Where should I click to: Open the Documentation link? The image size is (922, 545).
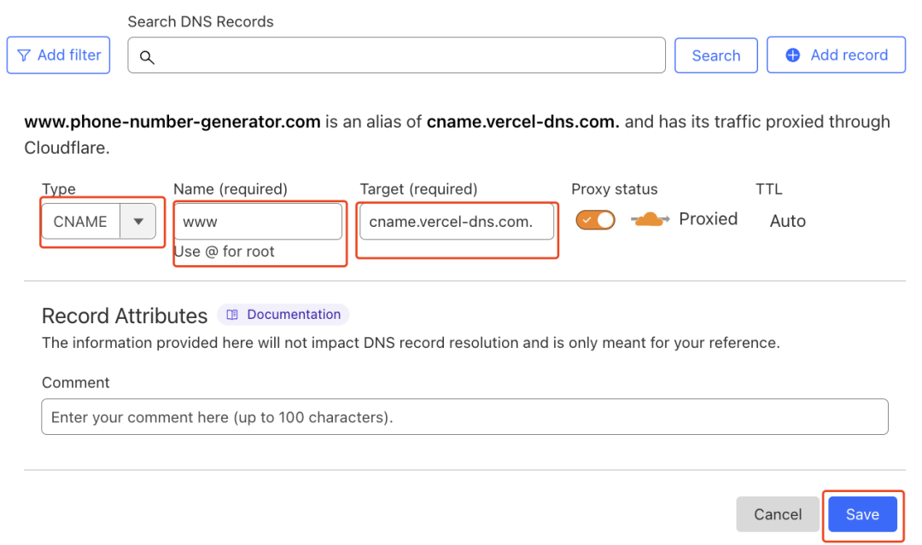[293, 315]
